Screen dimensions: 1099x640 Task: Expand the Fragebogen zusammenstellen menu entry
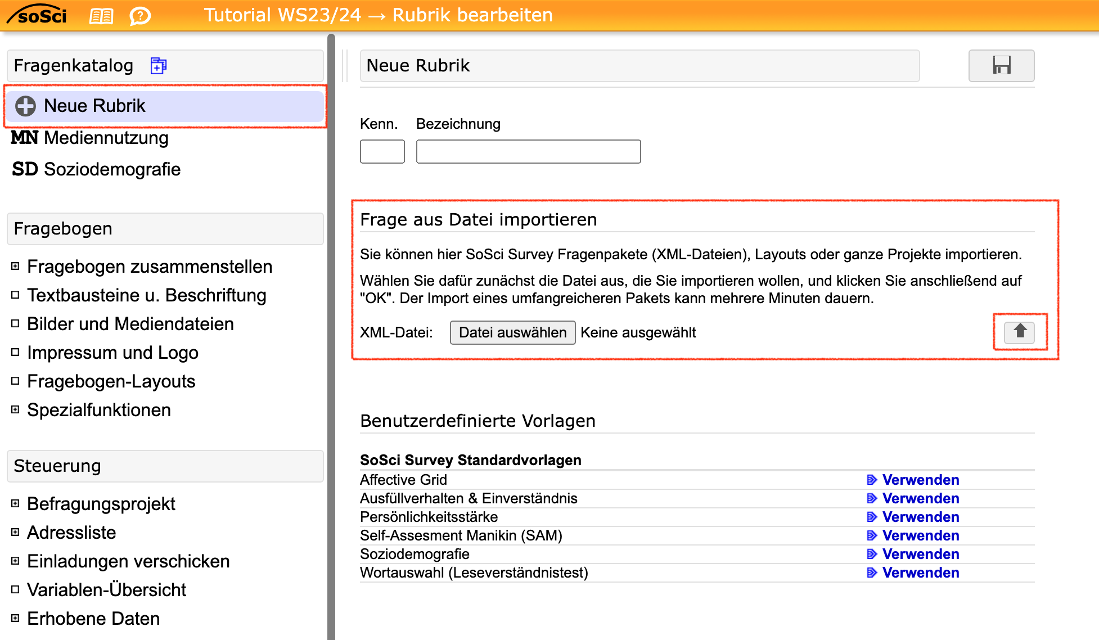pyautogui.click(x=15, y=266)
